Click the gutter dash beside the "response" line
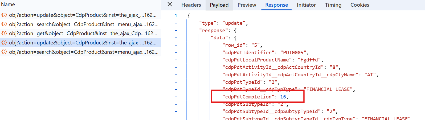Screen dimensions: 425x120 176,31
